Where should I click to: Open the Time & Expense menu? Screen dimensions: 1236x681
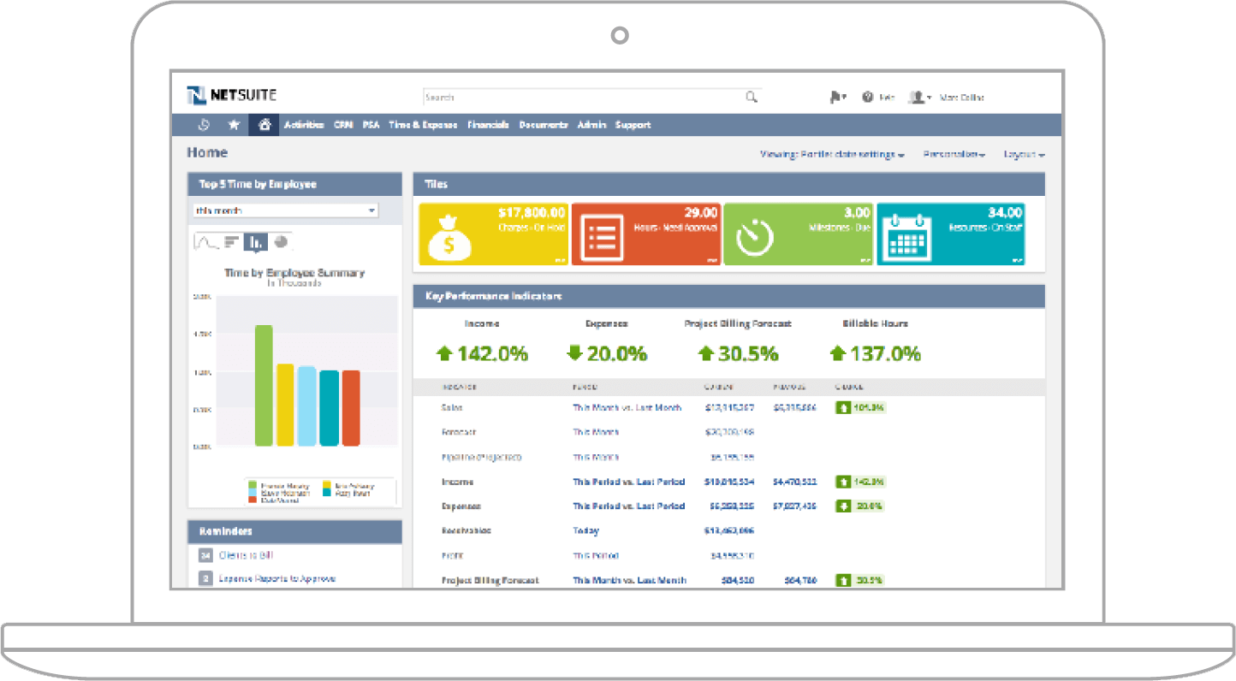[x=422, y=125]
